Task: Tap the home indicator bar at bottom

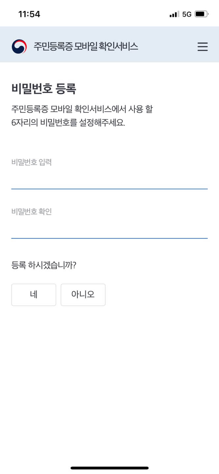Action: pyautogui.click(x=110, y=467)
